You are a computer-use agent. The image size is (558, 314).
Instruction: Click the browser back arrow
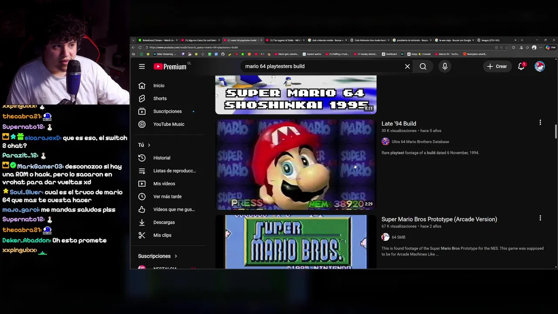133,47
